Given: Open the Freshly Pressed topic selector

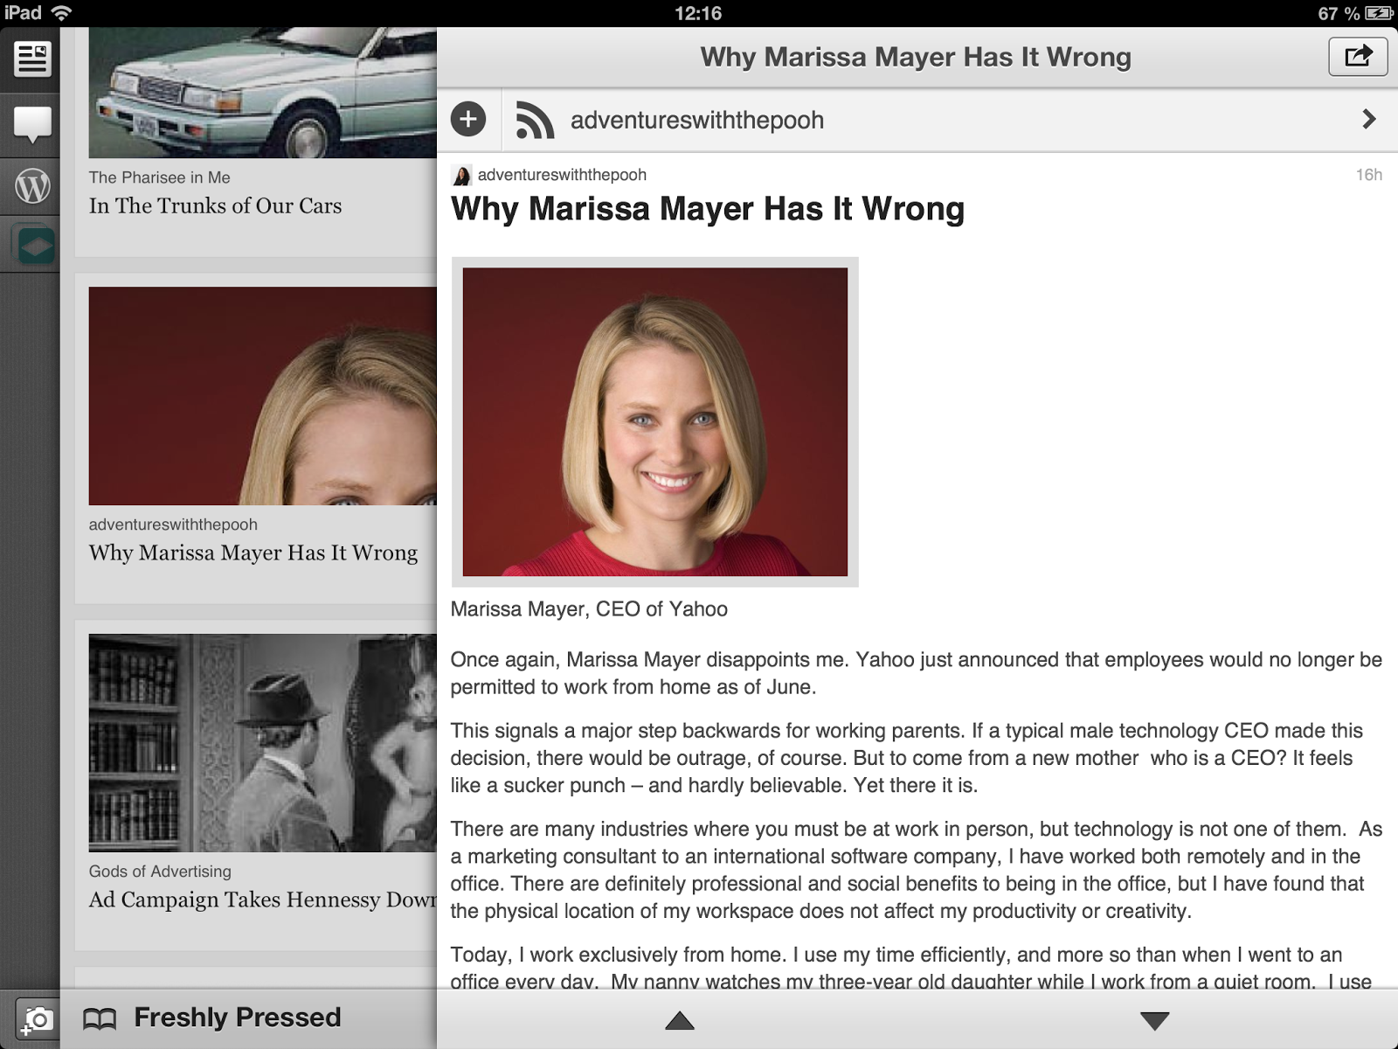Looking at the screenshot, I should pyautogui.click(x=238, y=1018).
